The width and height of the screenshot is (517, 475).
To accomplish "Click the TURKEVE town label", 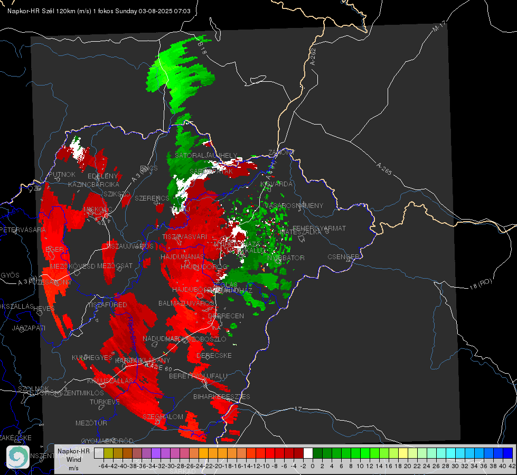I will [105, 402].
